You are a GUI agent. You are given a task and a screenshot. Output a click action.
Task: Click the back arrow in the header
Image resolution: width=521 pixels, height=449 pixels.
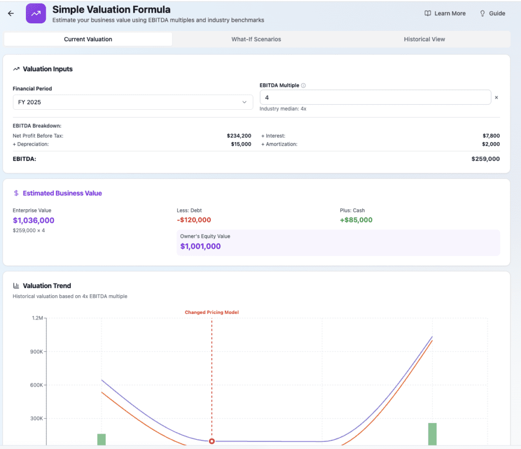pos(11,14)
